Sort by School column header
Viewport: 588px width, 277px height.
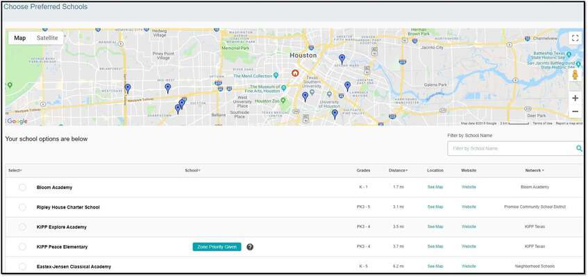192,170
